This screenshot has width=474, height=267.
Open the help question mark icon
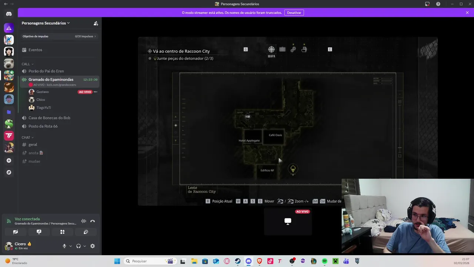click(438, 4)
